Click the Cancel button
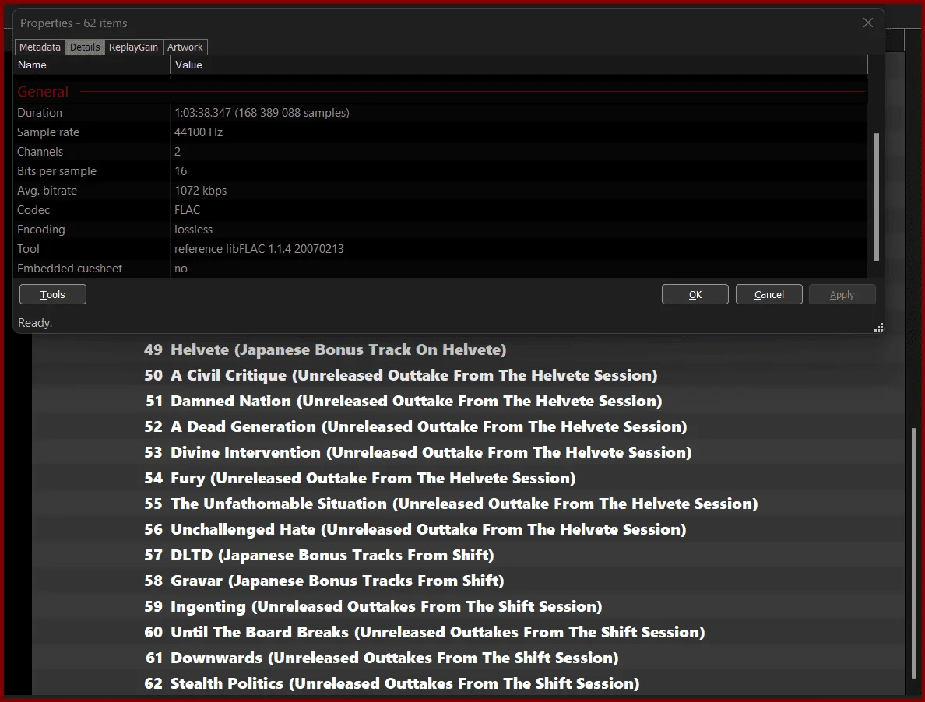 (768, 294)
